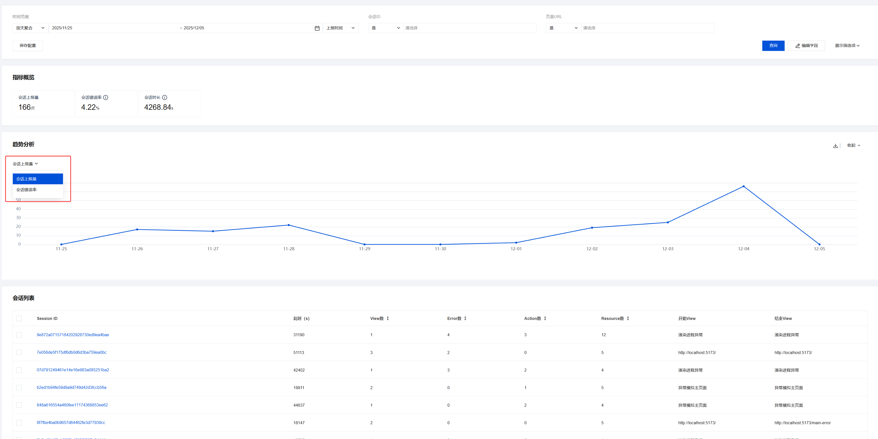Click the blue 查询 button
The image size is (878, 439).
[x=773, y=46]
